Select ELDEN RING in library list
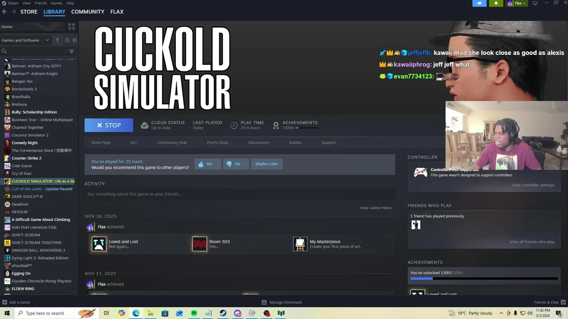The height and width of the screenshot is (319, 568). click(23, 289)
